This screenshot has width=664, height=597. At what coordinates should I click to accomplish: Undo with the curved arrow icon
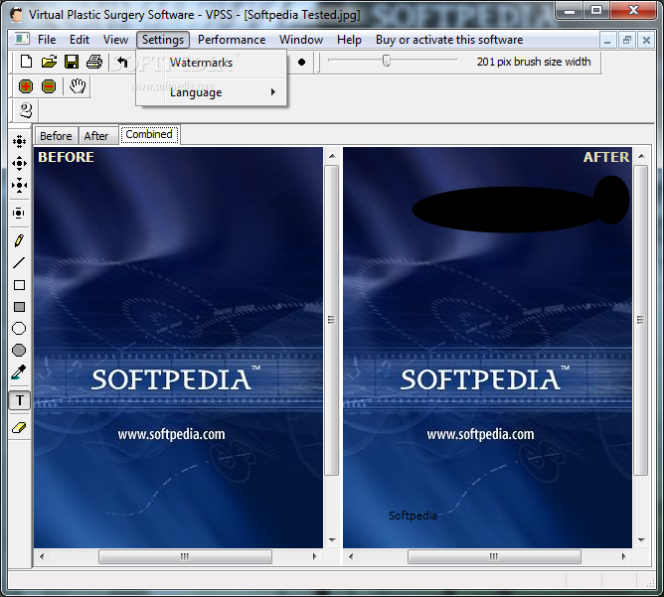click(x=122, y=63)
